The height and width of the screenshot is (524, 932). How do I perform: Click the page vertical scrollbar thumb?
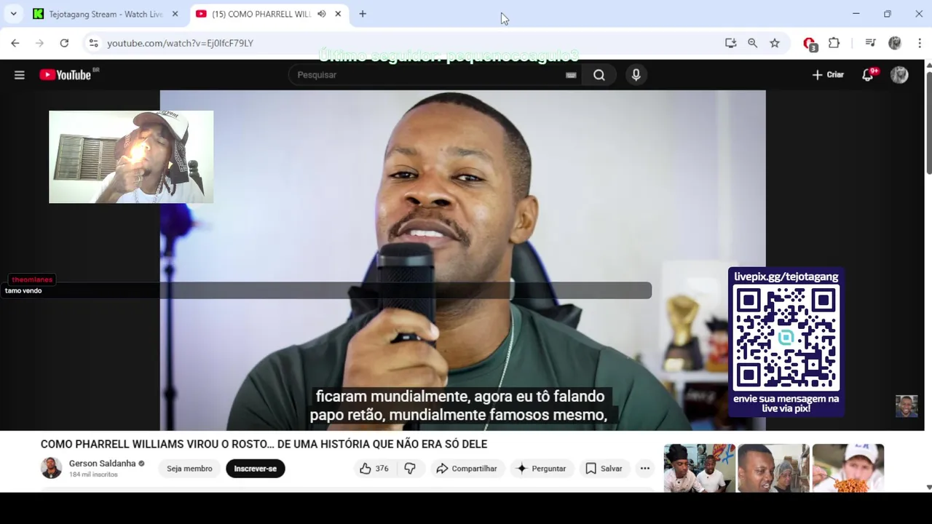928,122
